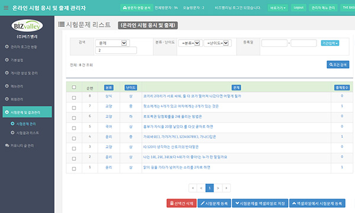This screenshot has height=213, width=355.
Task: Open the =난이도= difficulty dropdown
Action: pos(218,43)
